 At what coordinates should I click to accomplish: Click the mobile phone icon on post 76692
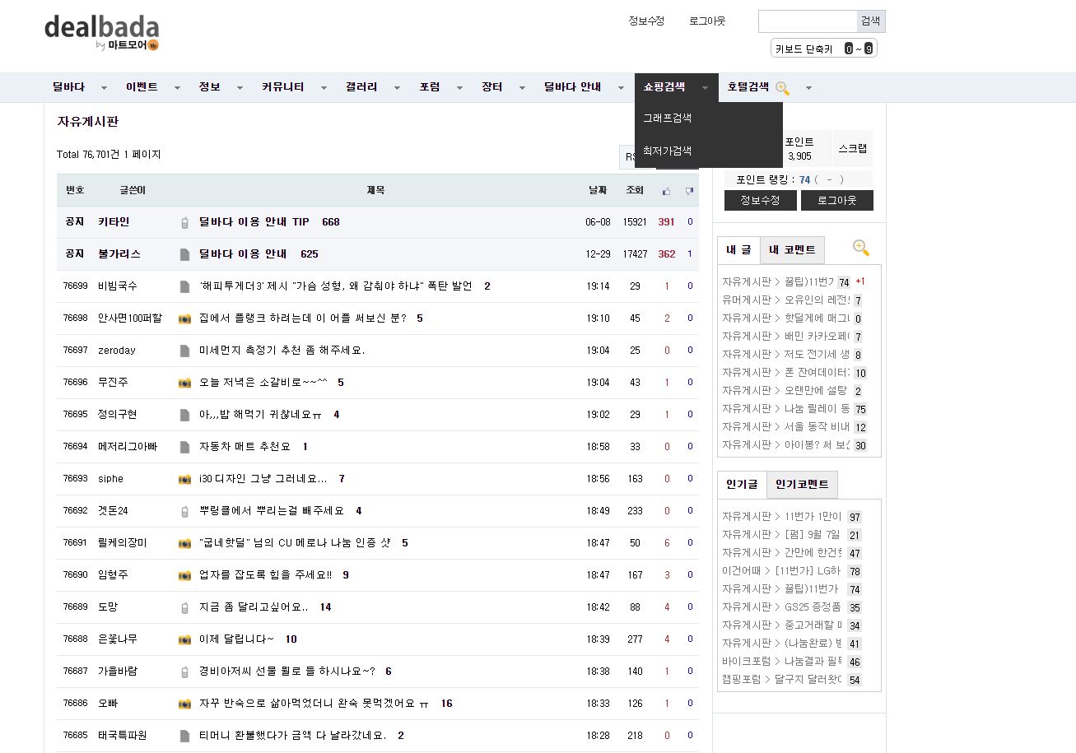click(x=184, y=511)
